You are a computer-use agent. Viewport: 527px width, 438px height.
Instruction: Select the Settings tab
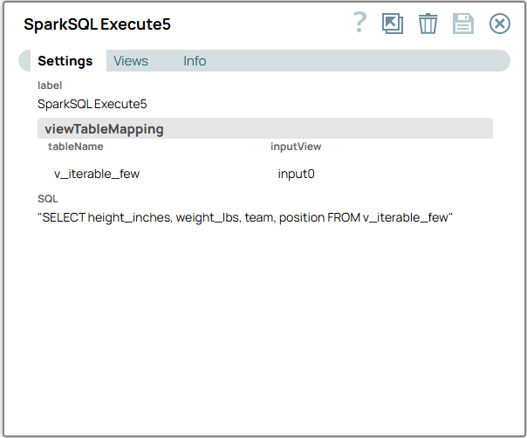tap(65, 61)
